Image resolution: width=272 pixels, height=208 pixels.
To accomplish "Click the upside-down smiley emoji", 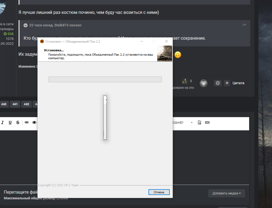I will pyautogui.click(x=178, y=55).
